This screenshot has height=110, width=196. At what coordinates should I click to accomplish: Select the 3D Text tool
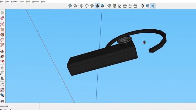(2, 79)
